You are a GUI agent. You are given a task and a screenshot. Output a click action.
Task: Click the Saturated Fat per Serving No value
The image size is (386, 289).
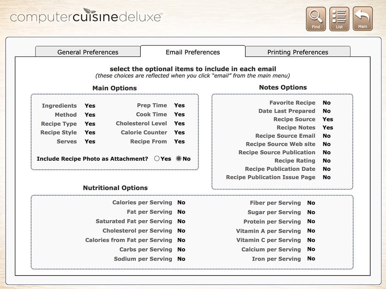point(181,221)
